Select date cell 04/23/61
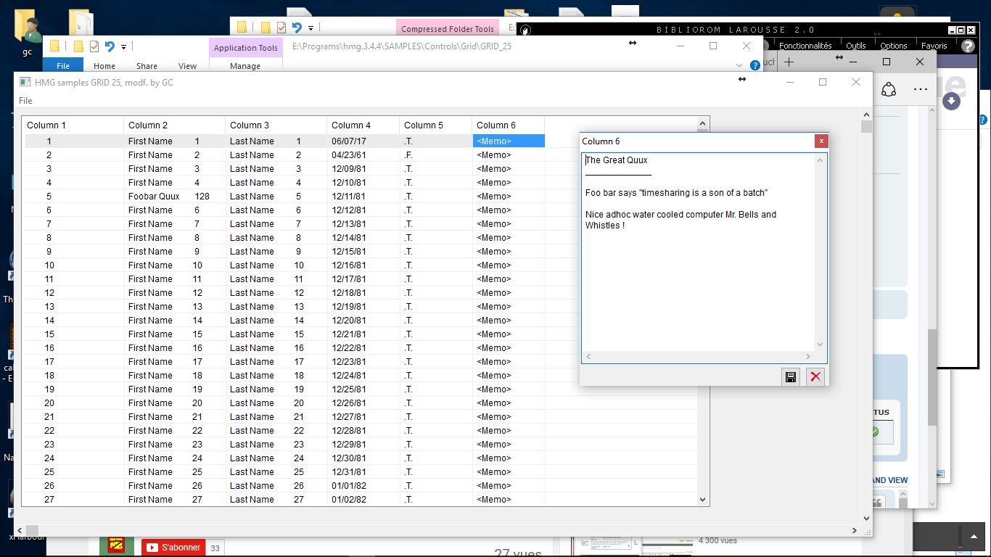This screenshot has width=991, height=557. point(363,155)
